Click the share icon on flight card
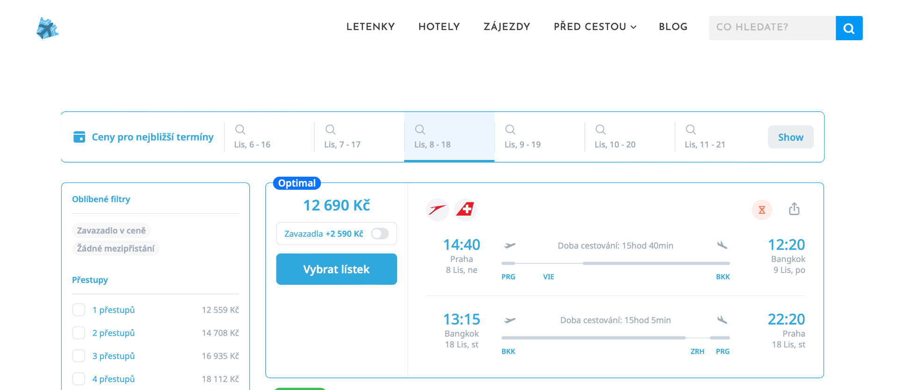 point(794,209)
